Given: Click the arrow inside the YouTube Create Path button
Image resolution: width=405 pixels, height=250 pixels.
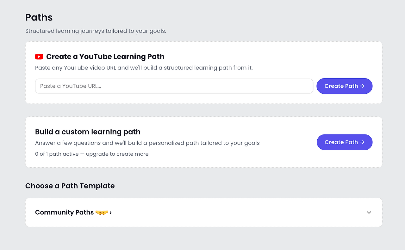Looking at the screenshot, I should [x=362, y=86].
